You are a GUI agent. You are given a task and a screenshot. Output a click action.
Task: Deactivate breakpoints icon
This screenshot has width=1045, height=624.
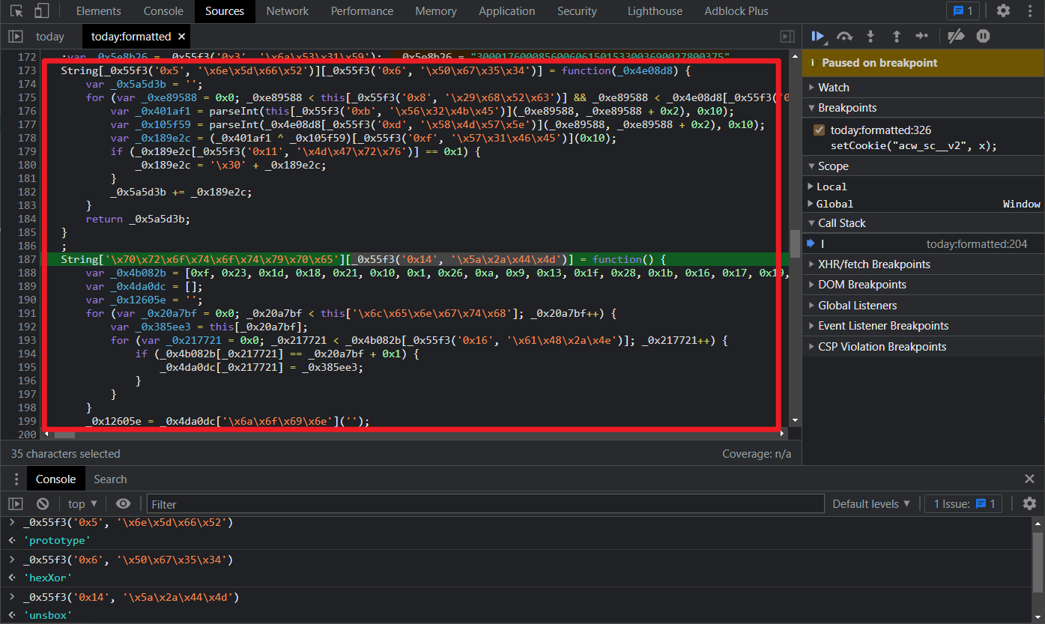(x=956, y=36)
